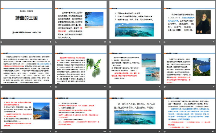The image size is (216, 133).
Task: Click the transition star icon beneath slide 7
Action: click(x=110, y=87)
